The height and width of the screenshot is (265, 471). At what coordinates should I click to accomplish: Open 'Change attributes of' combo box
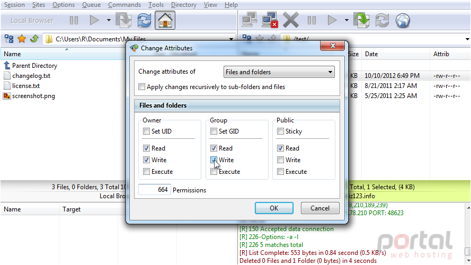tap(279, 72)
